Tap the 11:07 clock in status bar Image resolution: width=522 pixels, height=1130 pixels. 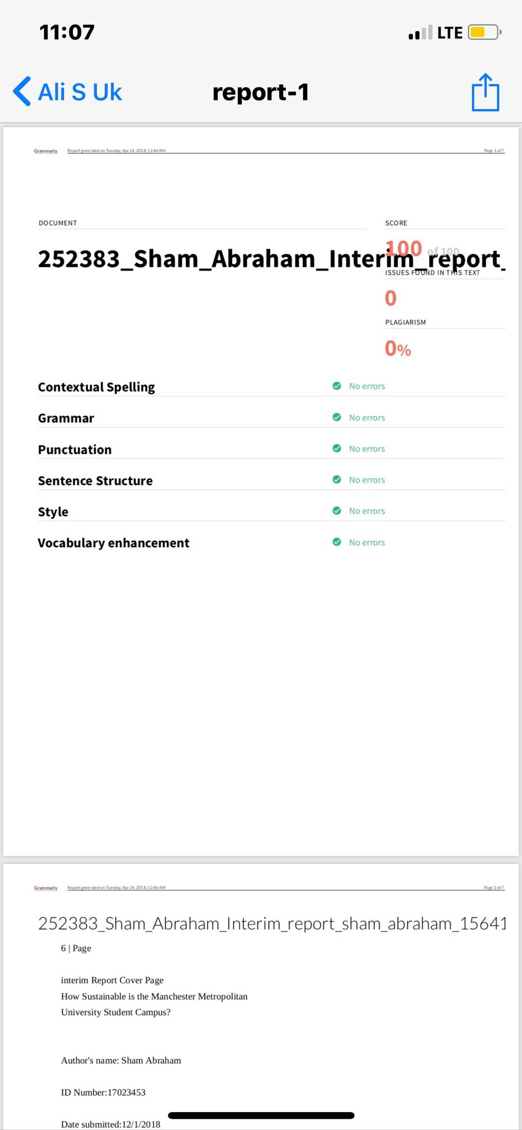point(67,33)
